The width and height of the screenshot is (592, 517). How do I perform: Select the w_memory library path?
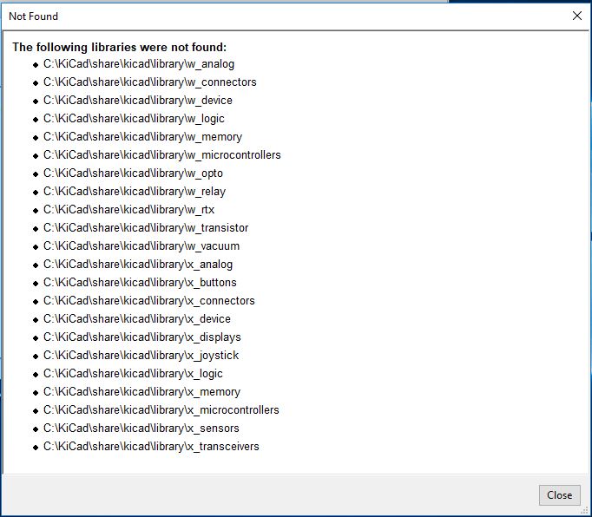pyautogui.click(x=142, y=137)
